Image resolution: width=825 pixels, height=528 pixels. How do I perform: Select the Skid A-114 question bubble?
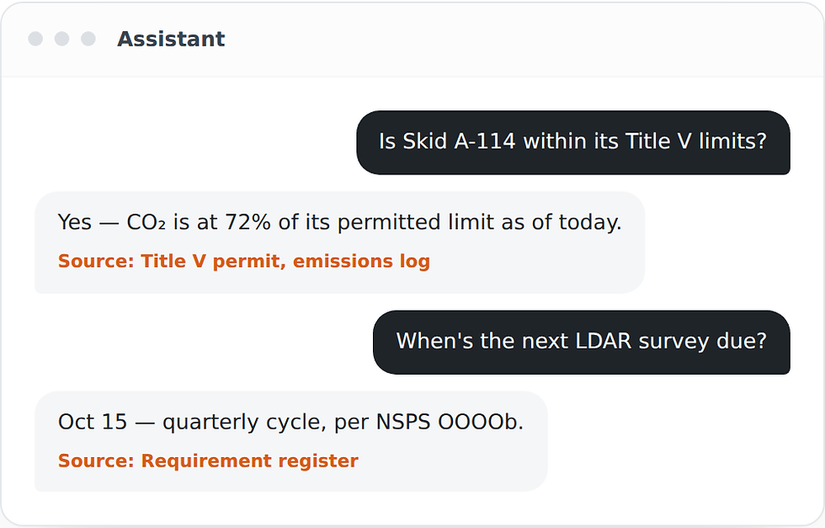573,142
